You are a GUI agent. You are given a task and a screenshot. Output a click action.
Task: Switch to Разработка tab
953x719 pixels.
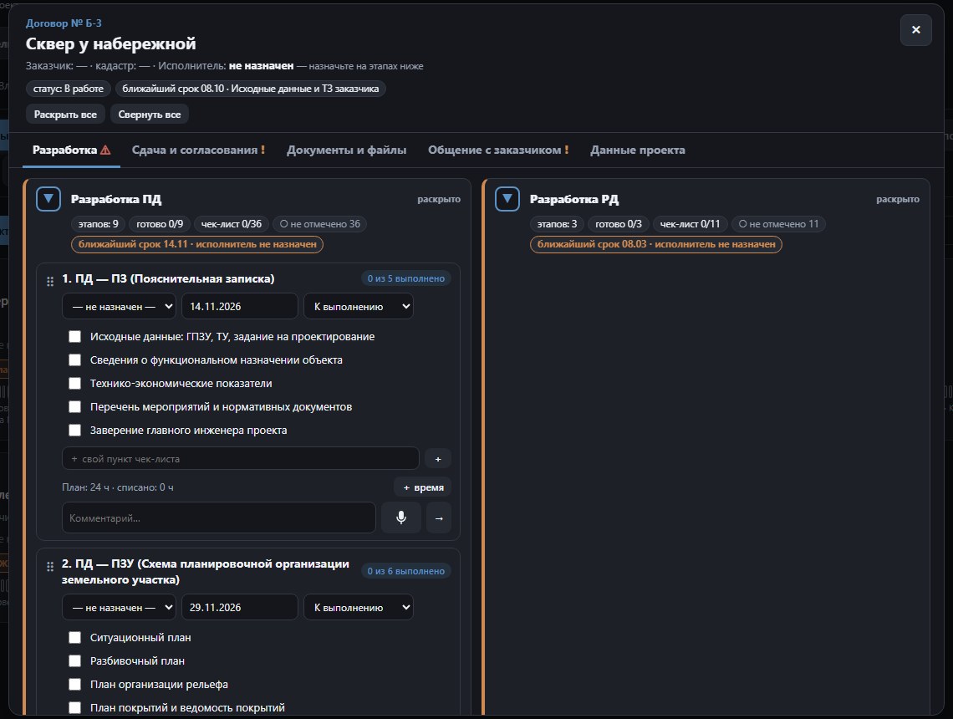pyautogui.click(x=71, y=150)
